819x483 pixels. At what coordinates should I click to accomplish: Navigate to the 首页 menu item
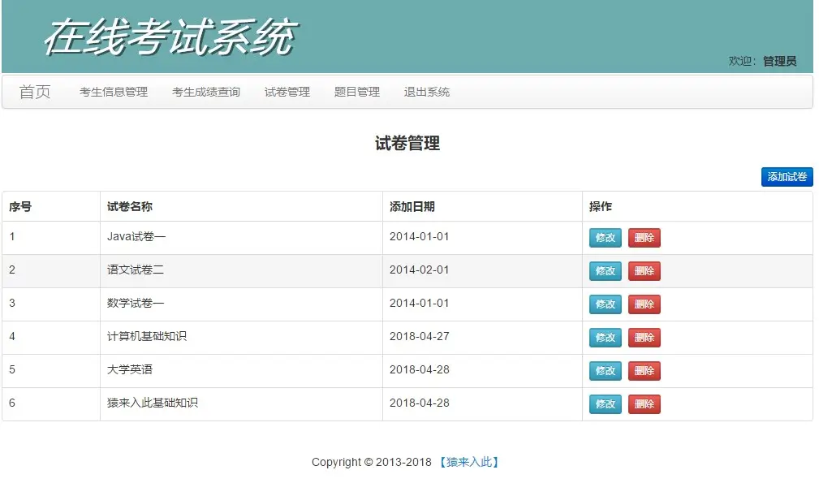34,92
